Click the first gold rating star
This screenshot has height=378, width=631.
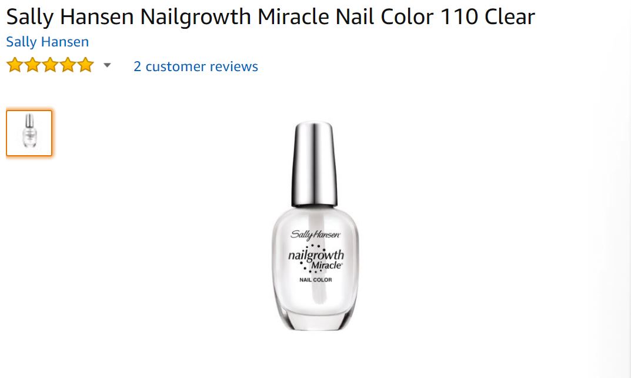(15, 65)
